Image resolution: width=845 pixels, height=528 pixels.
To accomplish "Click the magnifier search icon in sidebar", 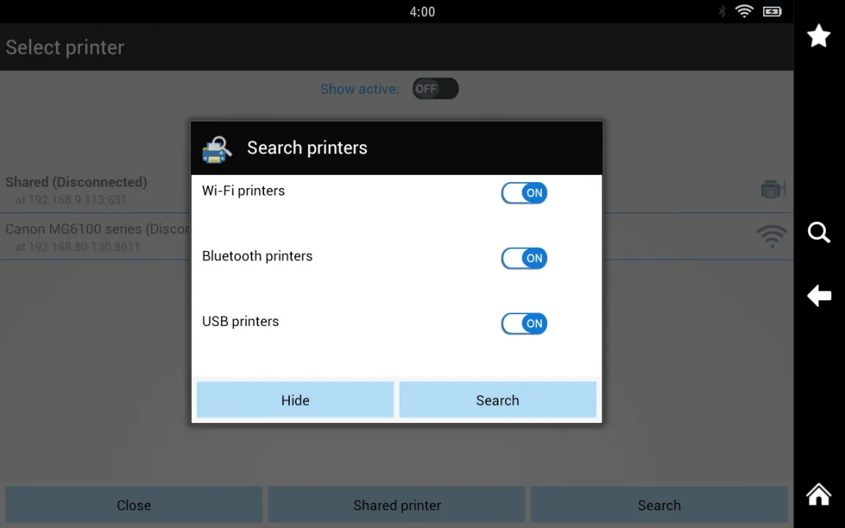I will pos(819,233).
